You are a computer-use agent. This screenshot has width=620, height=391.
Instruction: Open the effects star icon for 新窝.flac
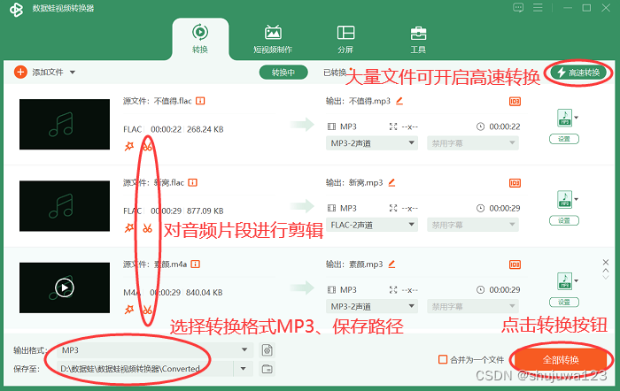[x=129, y=228]
